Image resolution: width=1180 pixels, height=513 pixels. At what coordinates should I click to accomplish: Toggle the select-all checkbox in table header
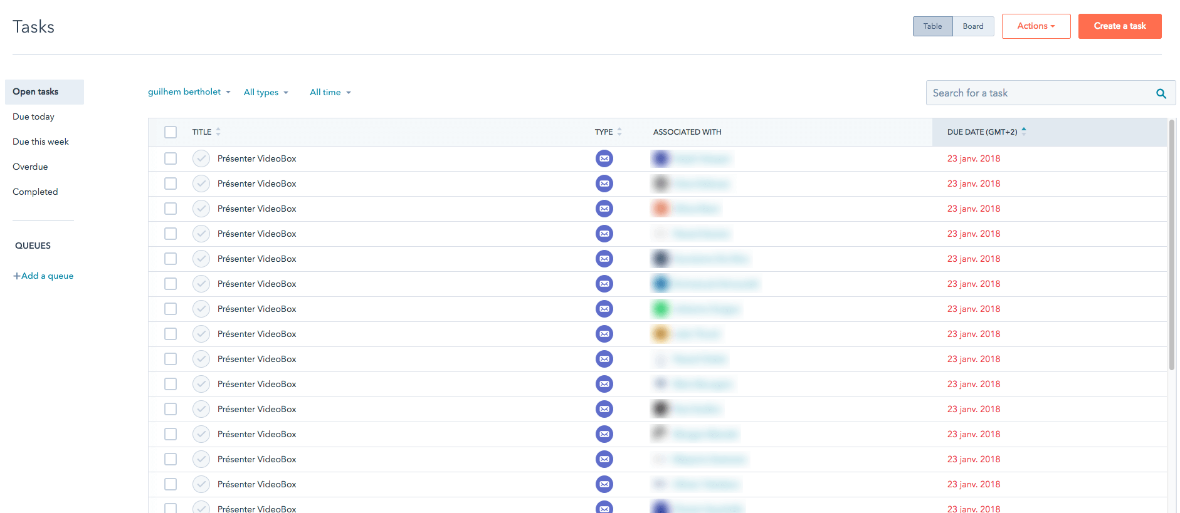(x=171, y=132)
